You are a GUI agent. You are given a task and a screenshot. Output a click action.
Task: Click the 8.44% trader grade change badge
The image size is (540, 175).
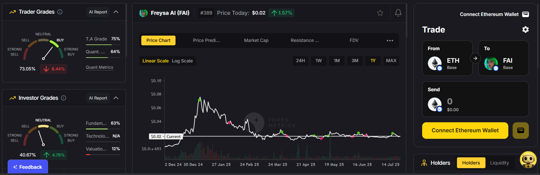(x=54, y=69)
